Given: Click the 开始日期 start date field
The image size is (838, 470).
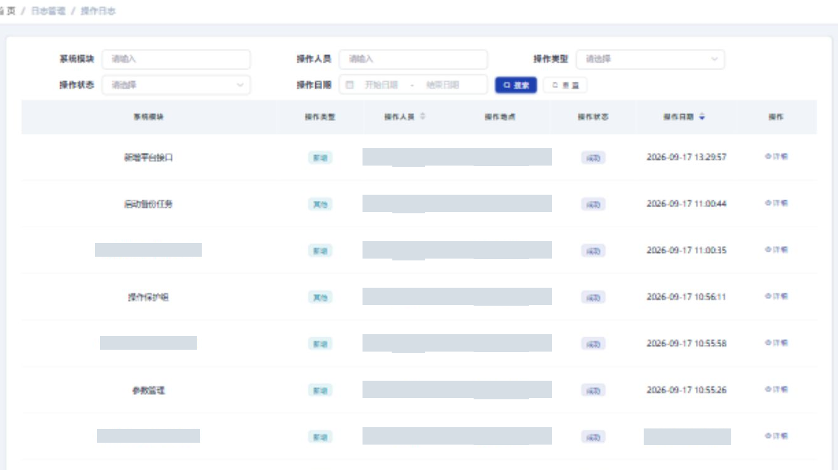Looking at the screenshot, I should pyautogui.click(x=381, y=85).
